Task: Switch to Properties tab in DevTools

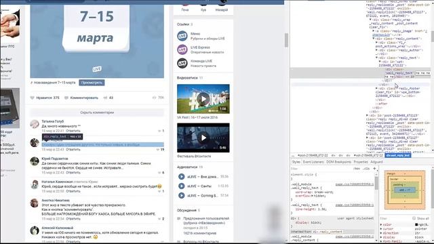Action: click(361, 162)
